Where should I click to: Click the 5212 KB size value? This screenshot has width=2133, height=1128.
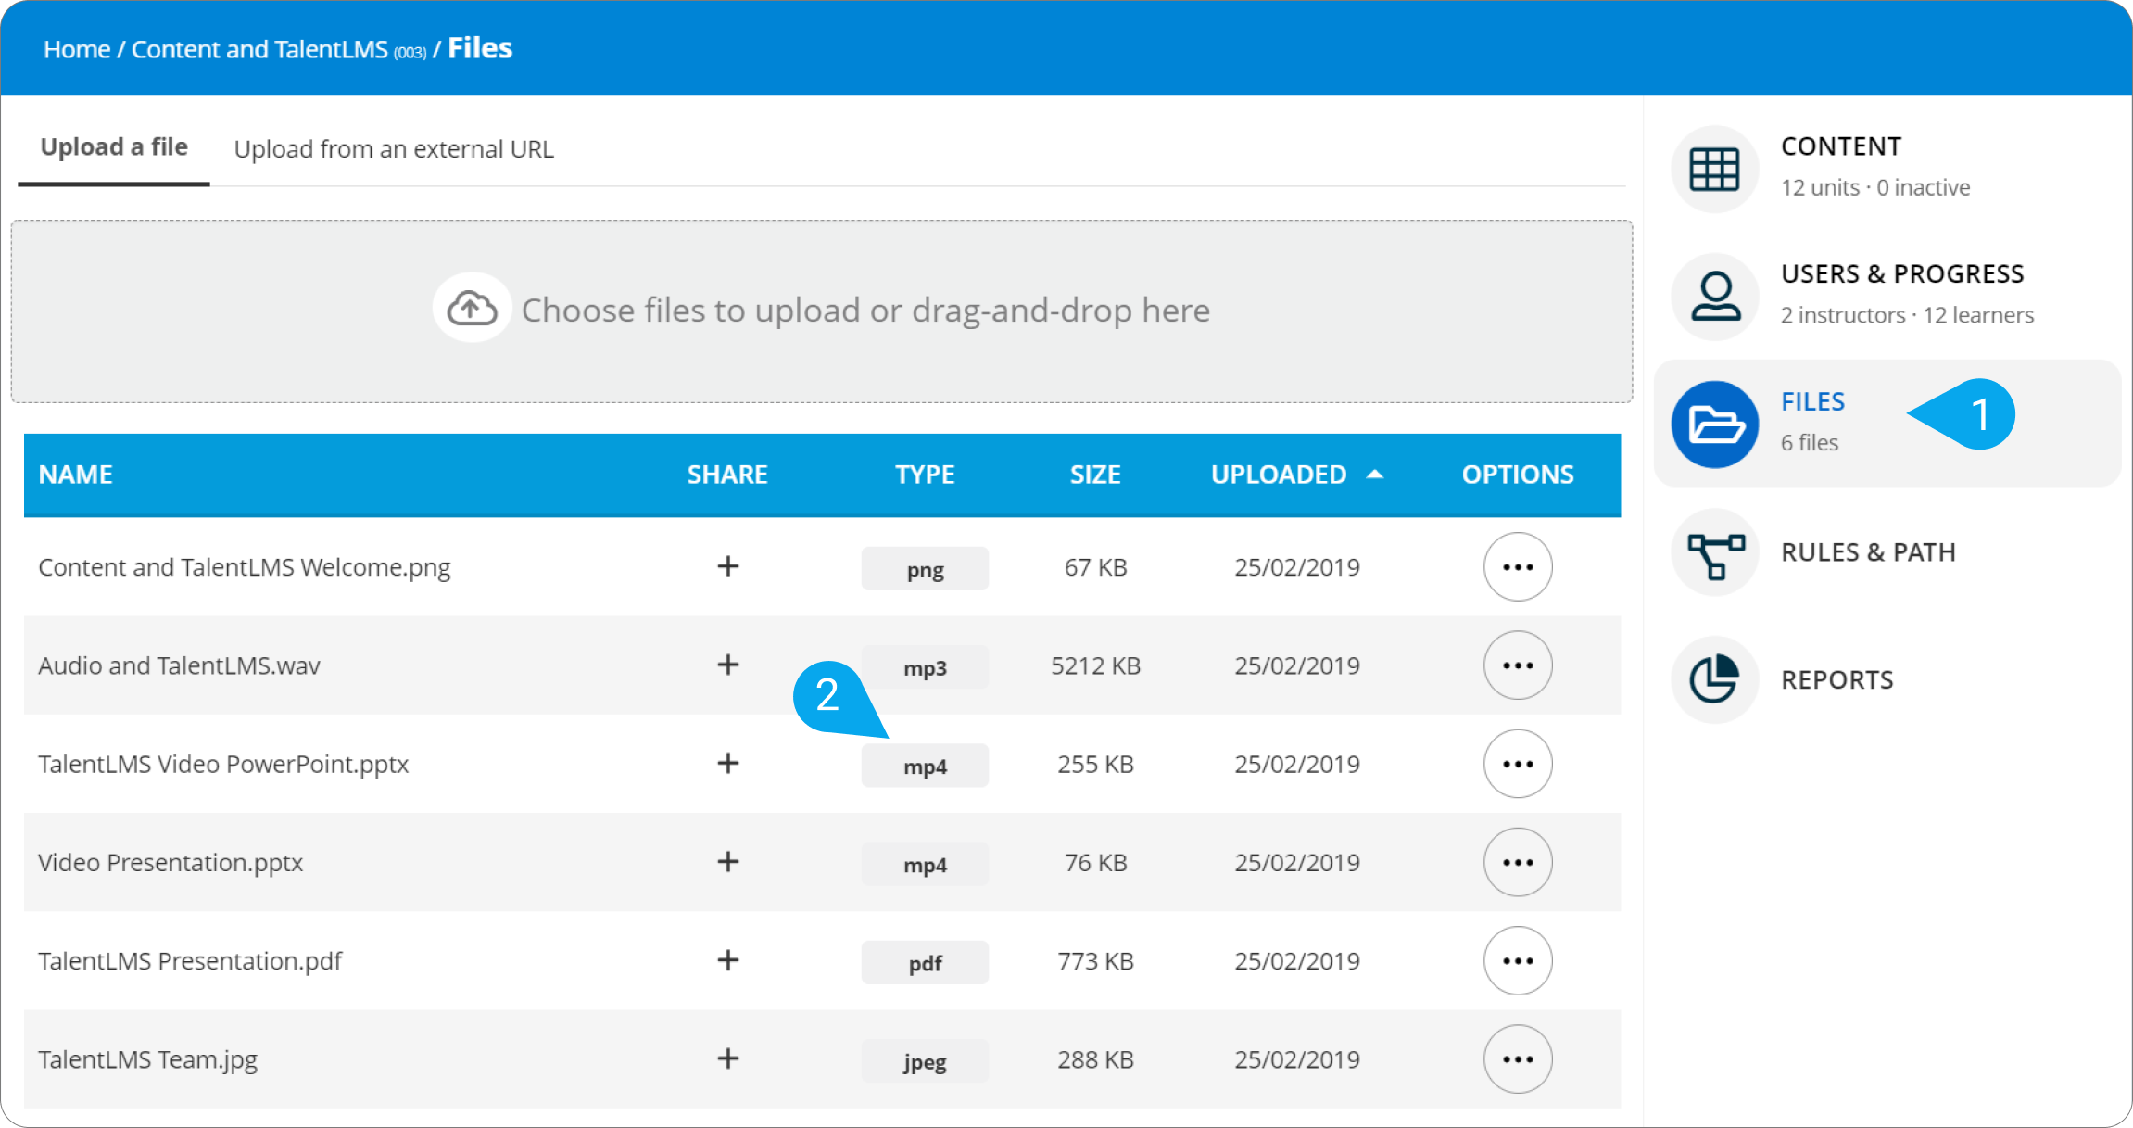coord(1095,665)
